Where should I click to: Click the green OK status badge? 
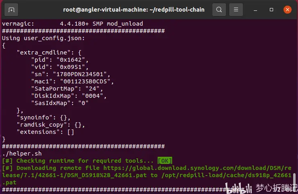click(x=164, y=161)
